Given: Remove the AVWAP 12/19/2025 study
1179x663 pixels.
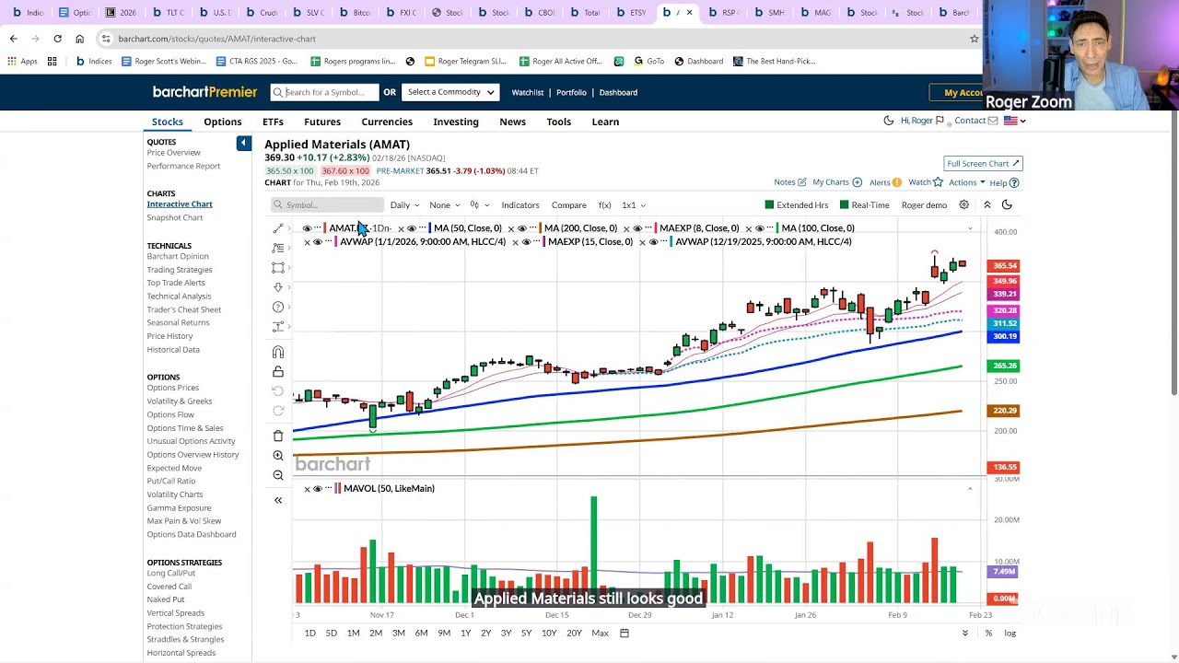Looking at the screenshot, I should pyautogui.click(x=642, y=242).
